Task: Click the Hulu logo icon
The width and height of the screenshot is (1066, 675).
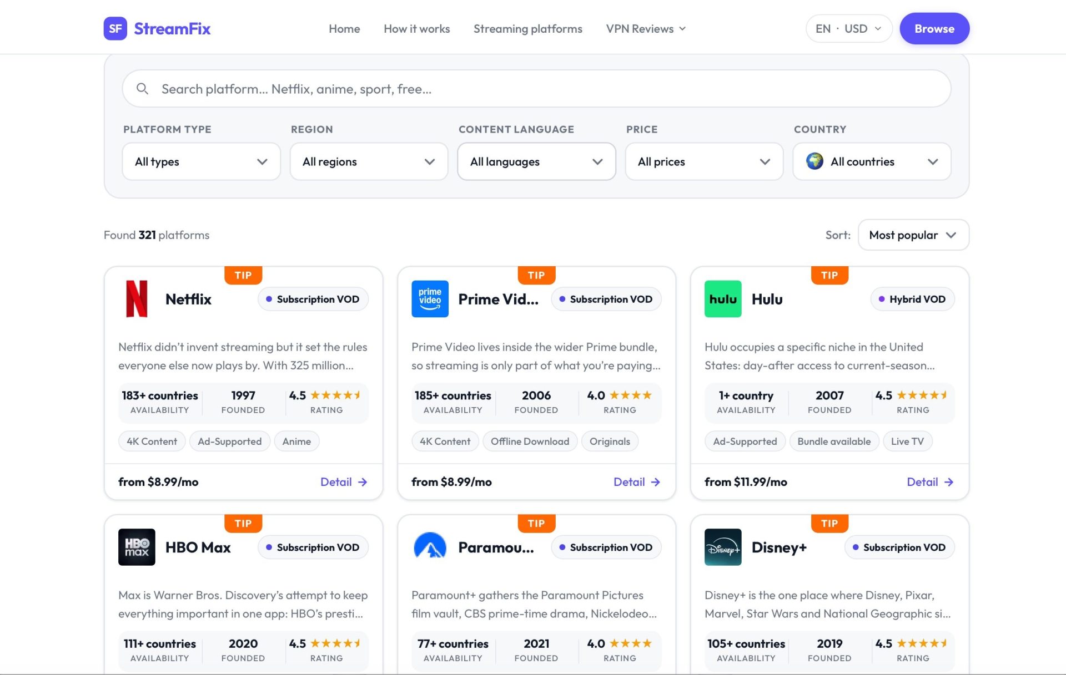Action: pos(723,299)
